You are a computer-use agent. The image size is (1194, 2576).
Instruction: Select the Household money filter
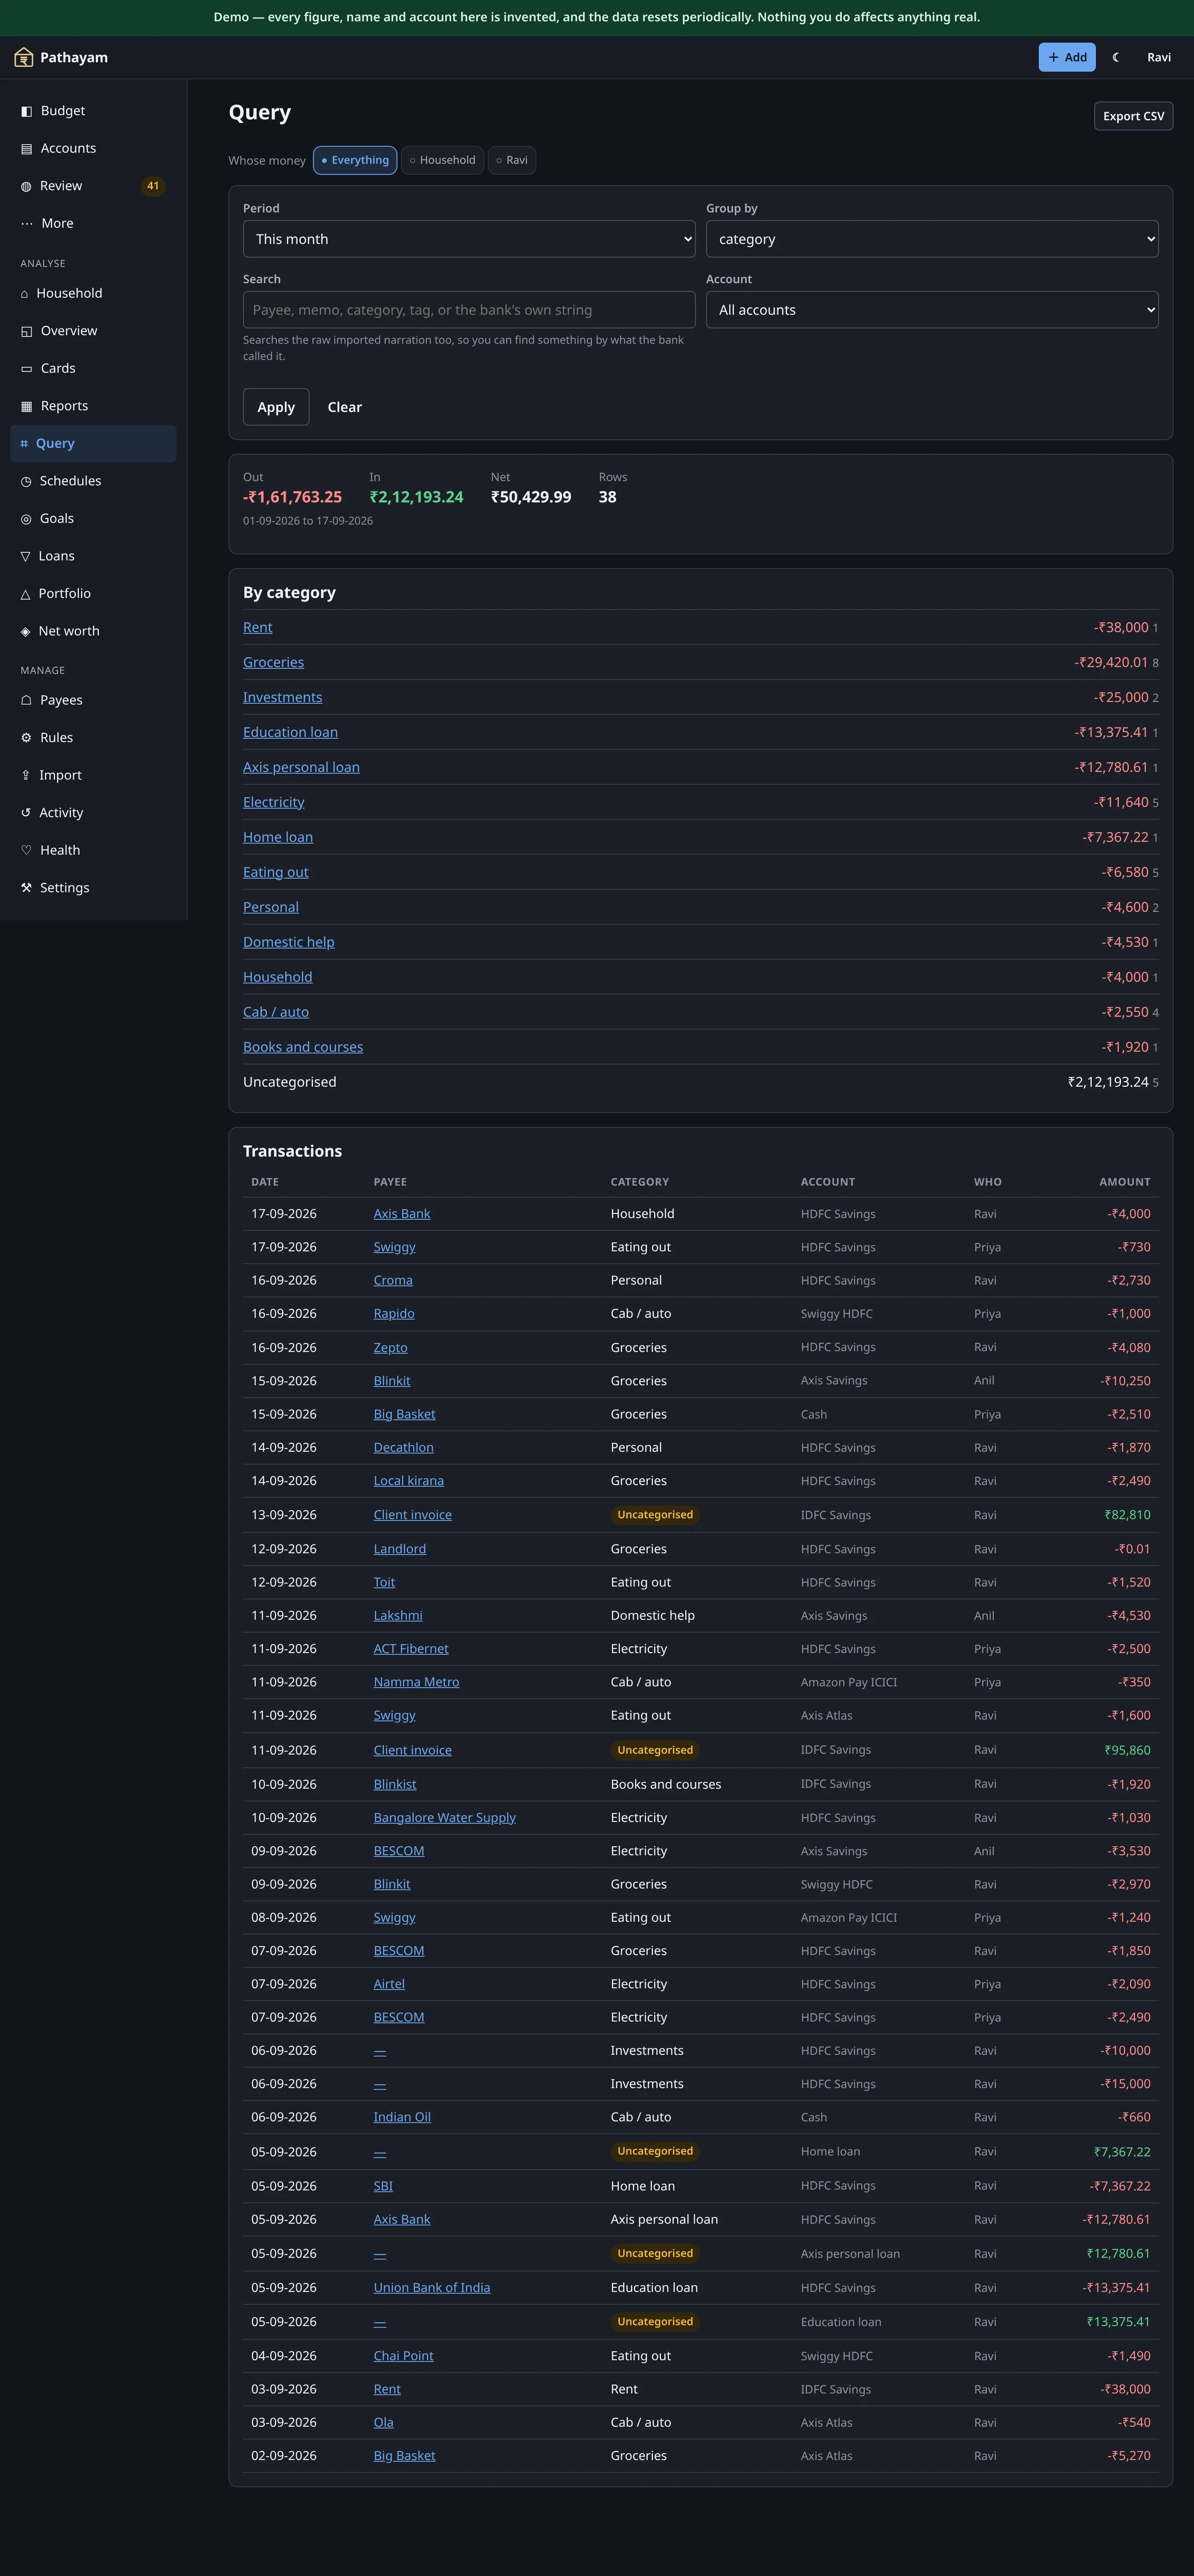pyautogui.click(x=442, y=160)
